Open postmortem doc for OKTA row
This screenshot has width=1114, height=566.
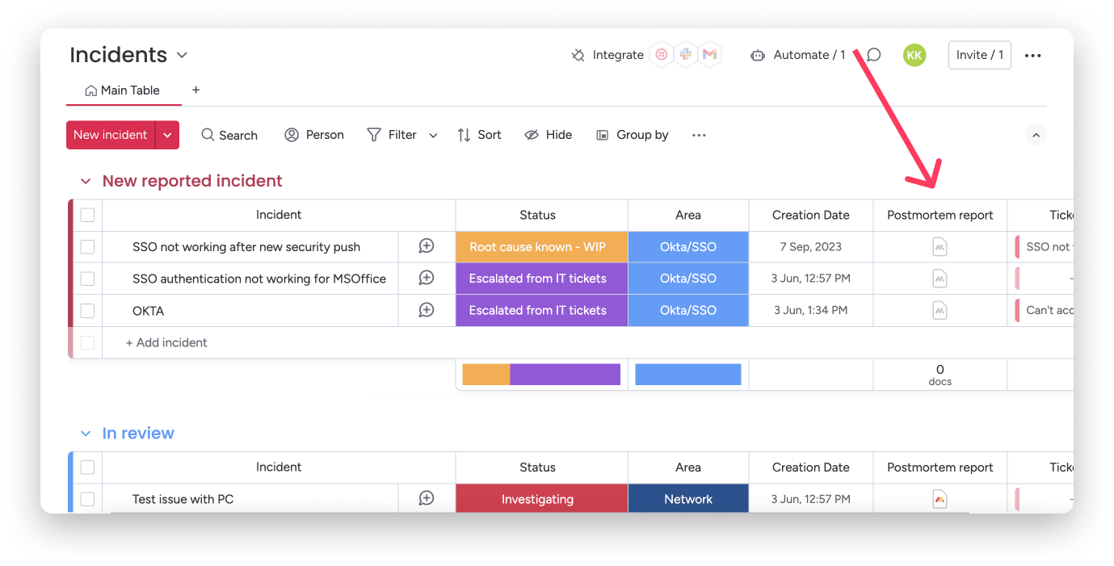(x=940, y=310)
